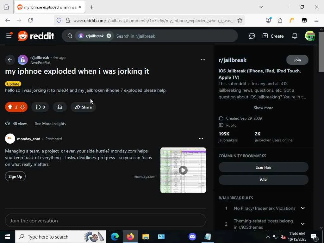This screenshot has width=324, height=243.
Task: List all tabs dropdown arrow
Action: click(261, 7)
